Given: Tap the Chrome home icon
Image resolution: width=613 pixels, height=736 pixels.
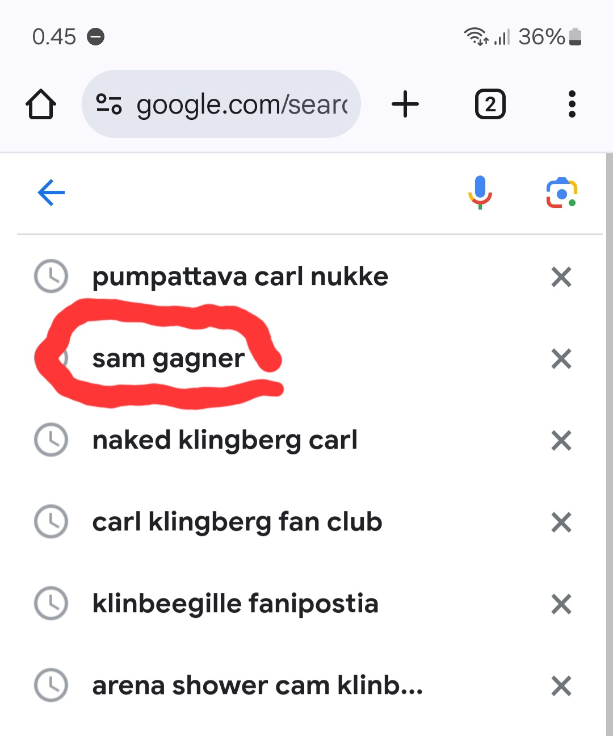Looking at the screenshot, I should pos(41,104).
